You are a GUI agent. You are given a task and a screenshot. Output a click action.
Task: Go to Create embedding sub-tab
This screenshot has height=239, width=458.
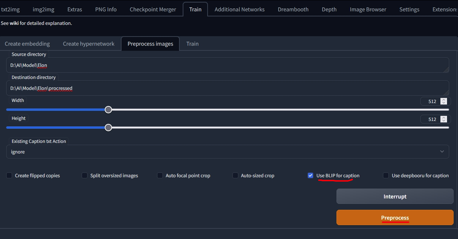tap(27, 44)
